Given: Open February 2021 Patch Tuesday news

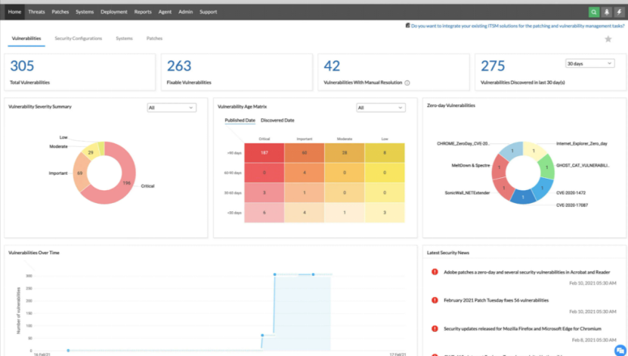Looking at the screenshot, I should pos(496,300).
